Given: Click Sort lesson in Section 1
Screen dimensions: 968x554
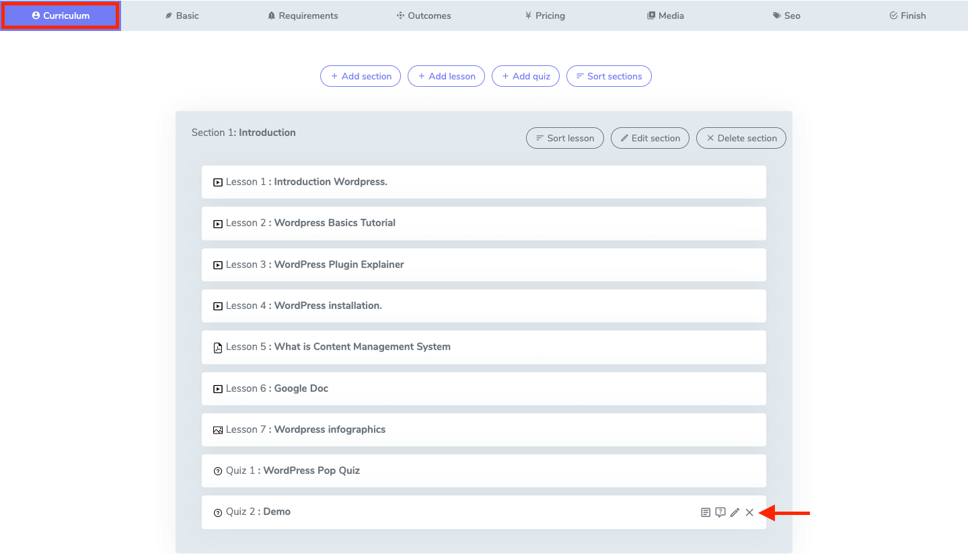Looking at the screenshot, I should (x=565, y=138).
